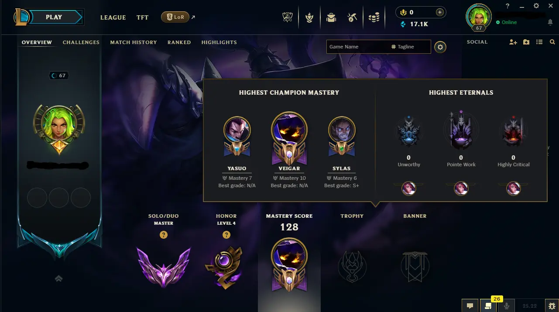Open the notifications bell icon
This screenshot has height=312, width=559.
click(x=550, y=22)
